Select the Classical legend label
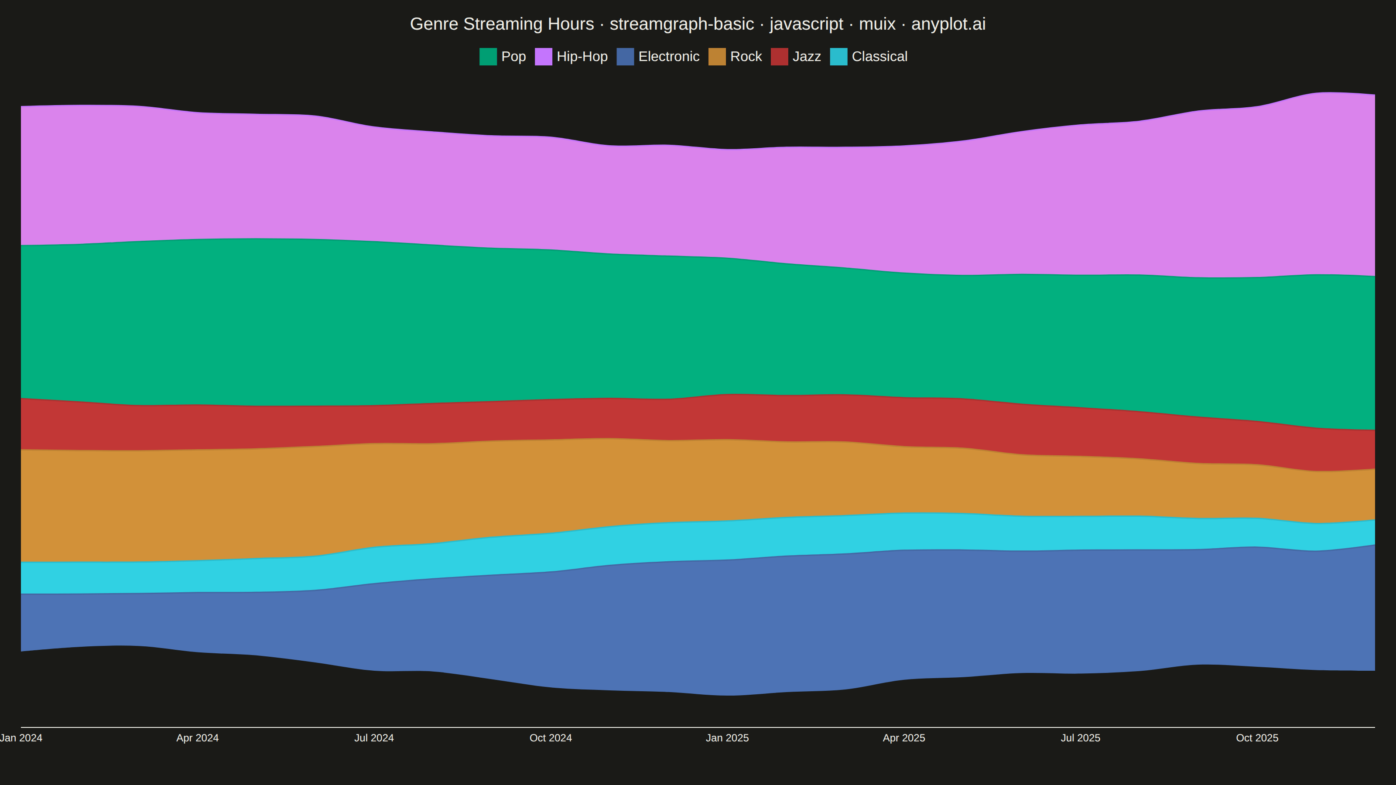Image resolution: width=1396 pixels, height=785 pixels. (879, 56)
